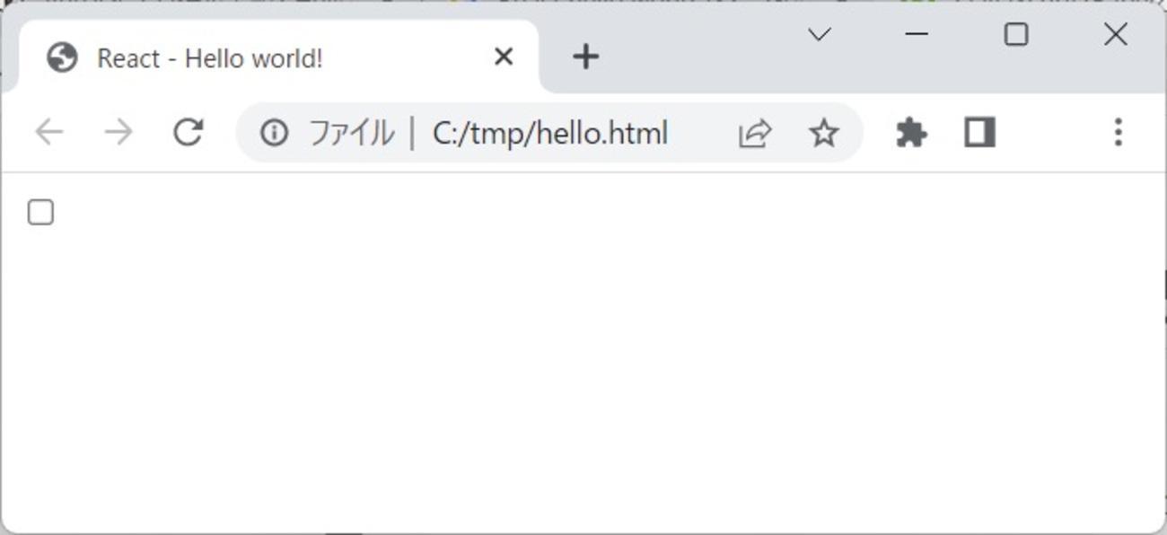The width and height of the screenshot is (1167, 535).
Task: Click the browser back arrow
Action: point(49,133)
